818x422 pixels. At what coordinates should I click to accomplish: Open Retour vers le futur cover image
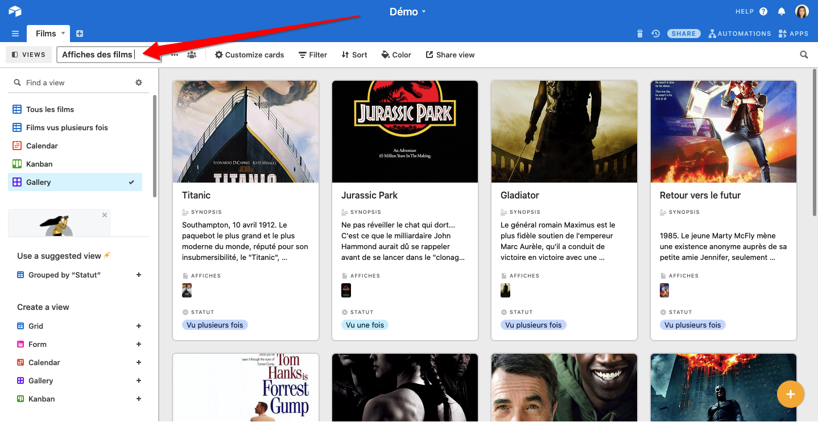(724, 131)
